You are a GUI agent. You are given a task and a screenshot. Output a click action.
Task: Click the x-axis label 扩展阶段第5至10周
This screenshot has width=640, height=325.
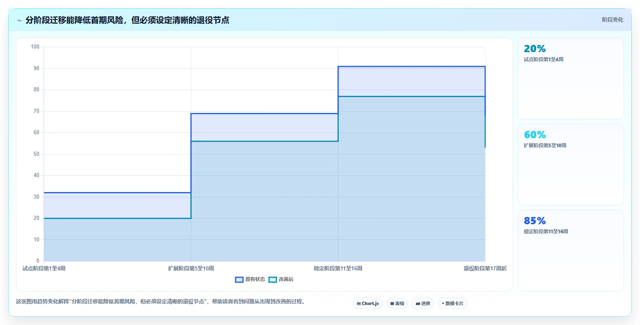(191, 268)
